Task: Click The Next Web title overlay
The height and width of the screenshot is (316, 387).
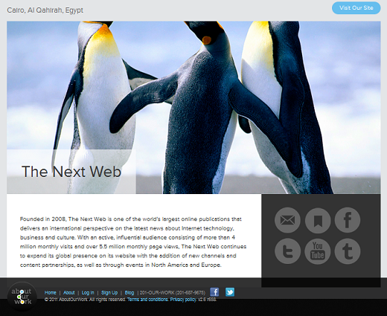Action: (x=71, y=172)
